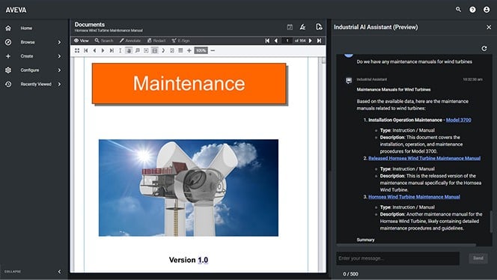Click the fit-to-page icon

click(x=146, y=50)
